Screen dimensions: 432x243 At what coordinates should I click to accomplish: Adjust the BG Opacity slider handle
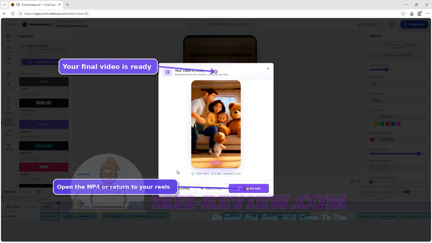(x=419, y=154)
